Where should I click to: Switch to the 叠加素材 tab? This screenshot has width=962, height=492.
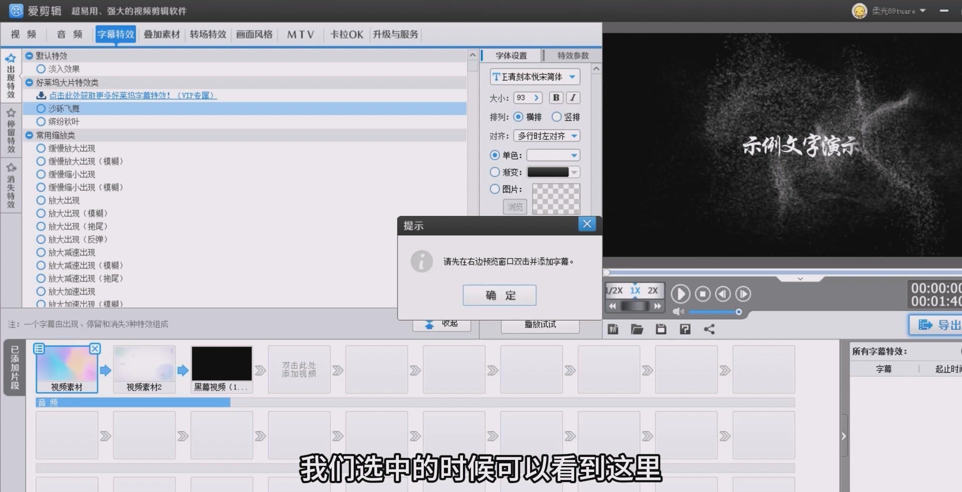[162, 34]
